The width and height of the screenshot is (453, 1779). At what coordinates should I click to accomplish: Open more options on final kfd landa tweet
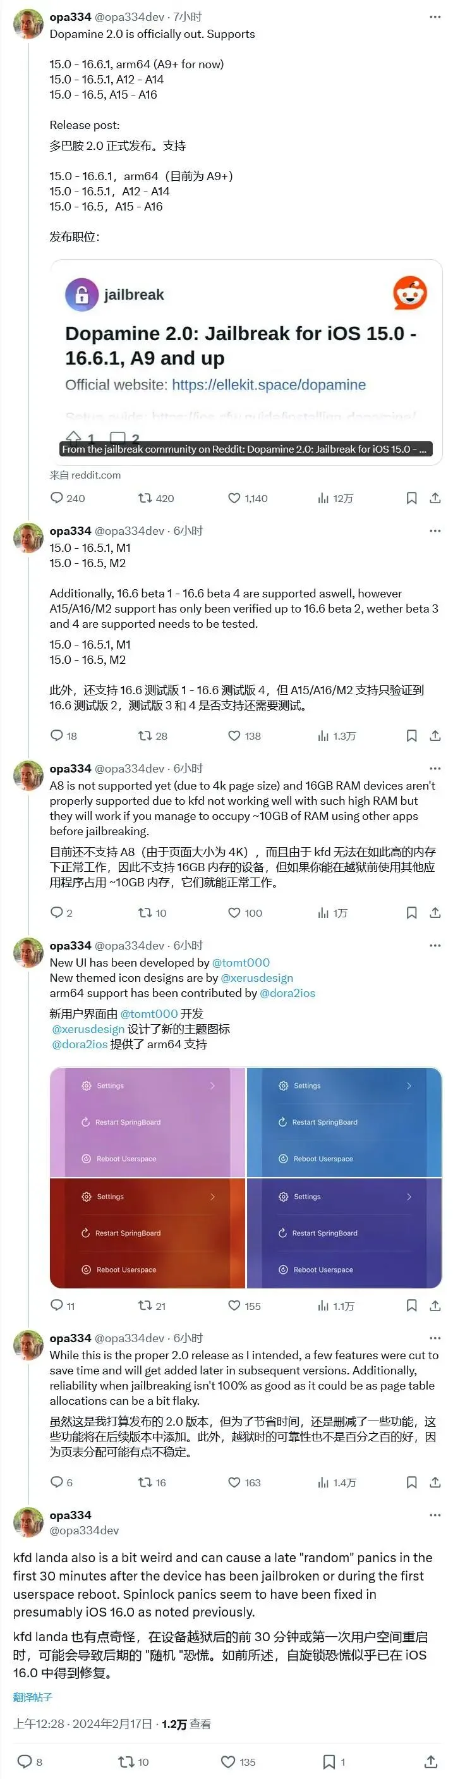(435, 1515)
